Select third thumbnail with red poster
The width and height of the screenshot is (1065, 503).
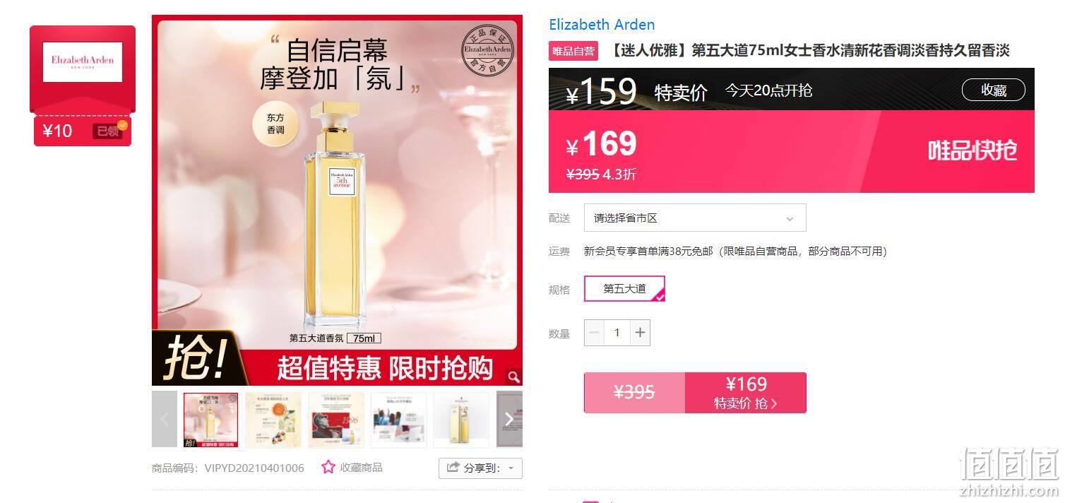click(x=336, y=420)
